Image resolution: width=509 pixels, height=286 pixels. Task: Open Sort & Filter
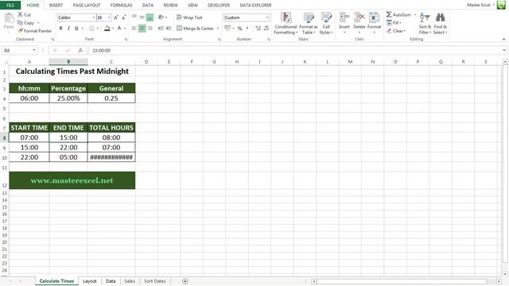[425, 23]
